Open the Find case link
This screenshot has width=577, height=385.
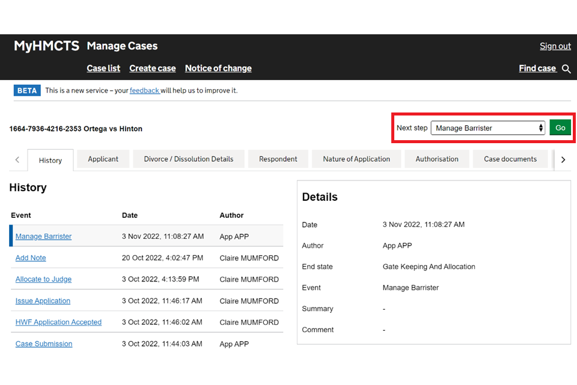tap(537, 68)
